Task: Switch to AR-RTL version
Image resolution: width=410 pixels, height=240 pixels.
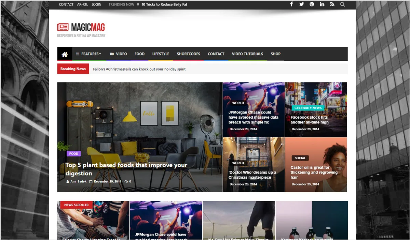Action: pos(82,4)
